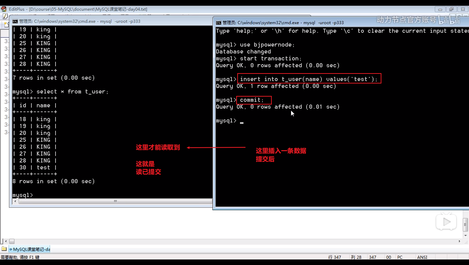Click the EditPlus vertical scrollbar thumb
This screenshot has width=469, height=265.
click(x=466, y=224)
